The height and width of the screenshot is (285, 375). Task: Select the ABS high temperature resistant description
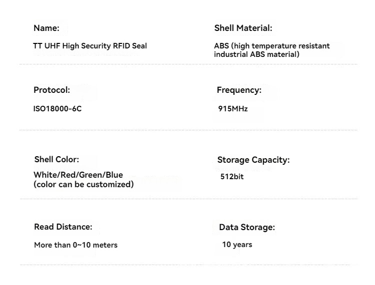[272, 46]
